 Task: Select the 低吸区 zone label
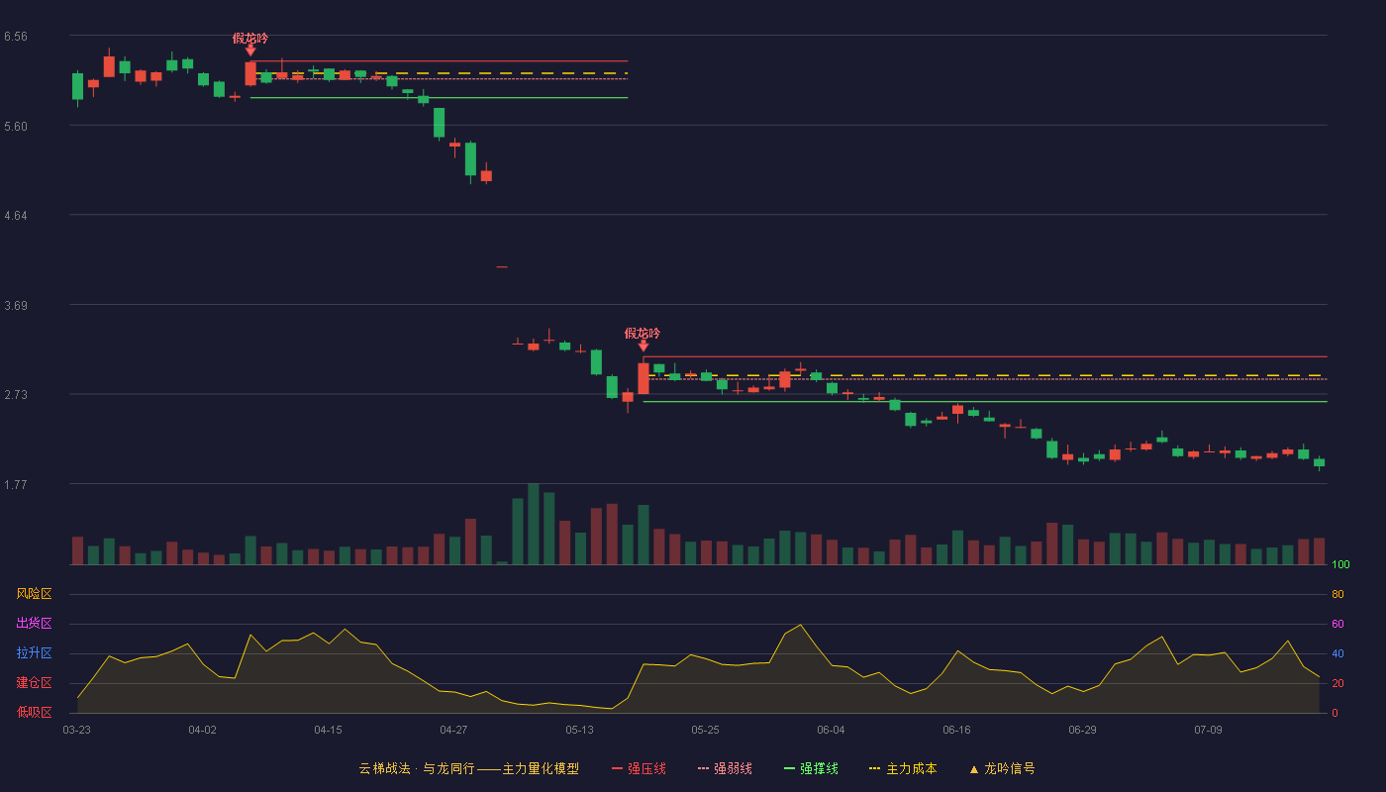(x=34, y=713)
